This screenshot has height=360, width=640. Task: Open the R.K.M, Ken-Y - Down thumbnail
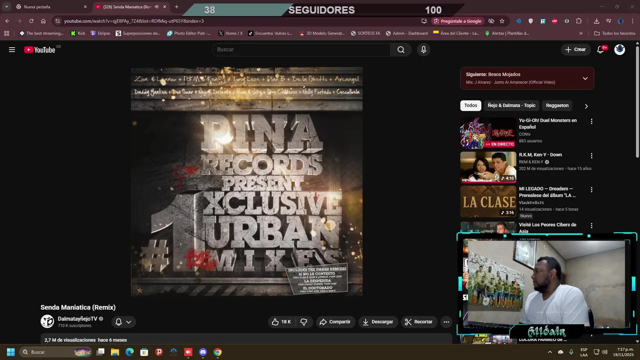point(488,167)
